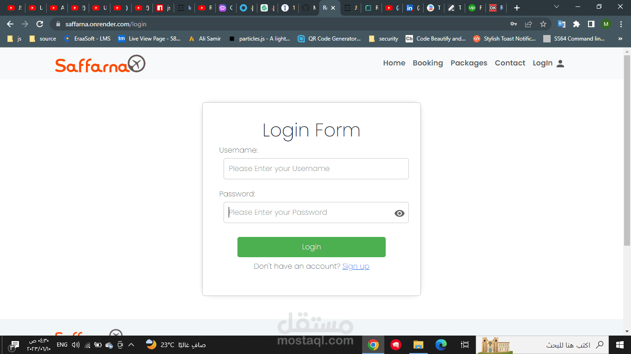
Task: Toggle password visibility with the eye icon
Action: tap(400, 213)
